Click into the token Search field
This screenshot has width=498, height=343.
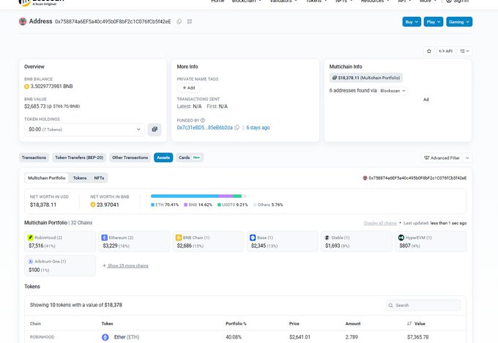(423, 305)
